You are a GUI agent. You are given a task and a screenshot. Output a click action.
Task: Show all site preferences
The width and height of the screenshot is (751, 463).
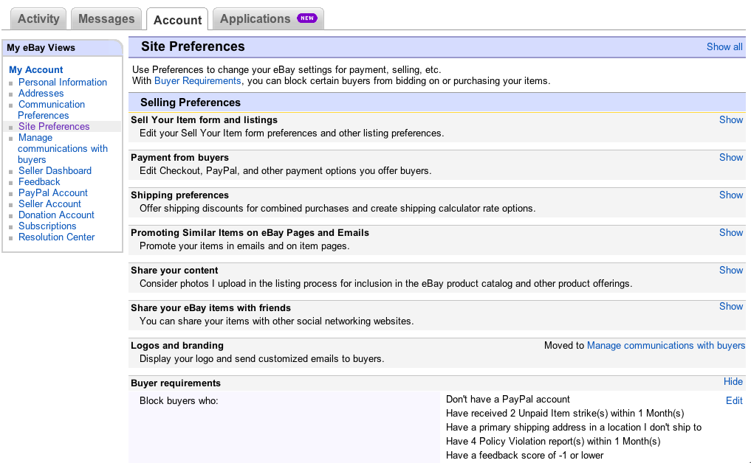coord(724,46)
